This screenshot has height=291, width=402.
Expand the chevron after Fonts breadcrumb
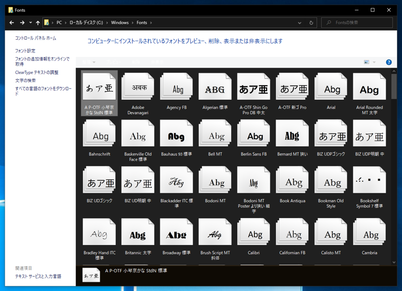151,23
